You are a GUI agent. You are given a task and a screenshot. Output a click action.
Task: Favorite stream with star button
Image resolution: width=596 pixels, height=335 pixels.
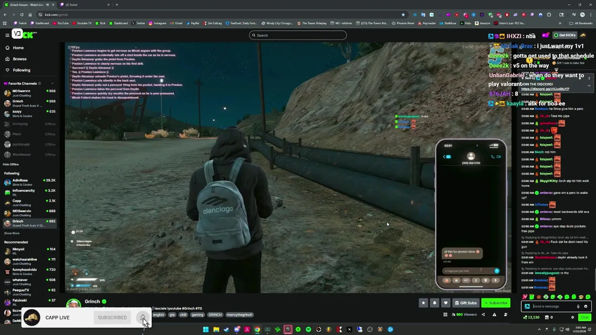423,303
